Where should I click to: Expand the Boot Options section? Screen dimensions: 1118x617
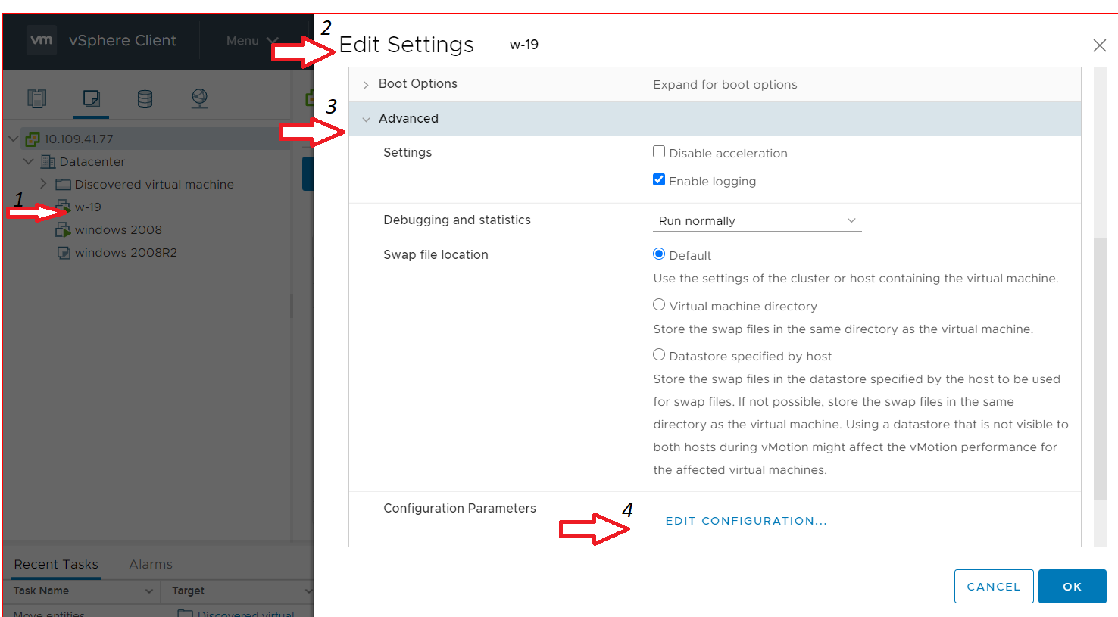click(366, 85)
